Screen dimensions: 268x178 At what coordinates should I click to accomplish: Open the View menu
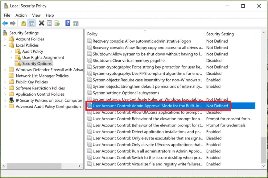[36, 15]
